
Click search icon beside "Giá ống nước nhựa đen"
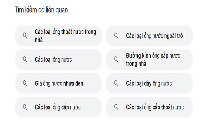pos(25,84)
